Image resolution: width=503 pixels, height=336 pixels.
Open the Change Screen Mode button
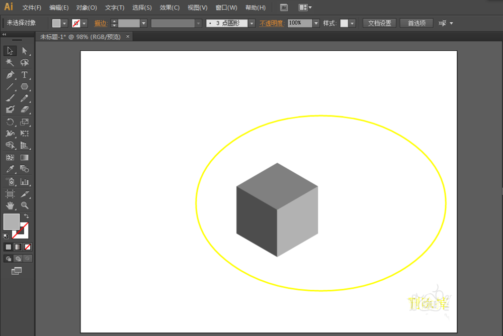(17, 271)
